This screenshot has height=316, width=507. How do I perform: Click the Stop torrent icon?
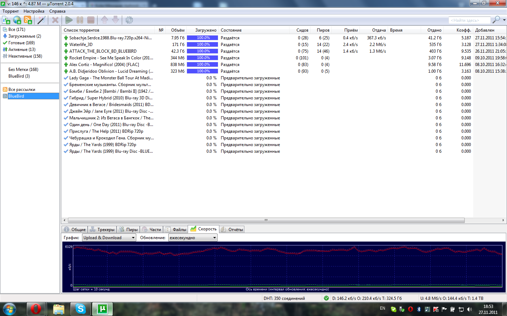[91, 20]
